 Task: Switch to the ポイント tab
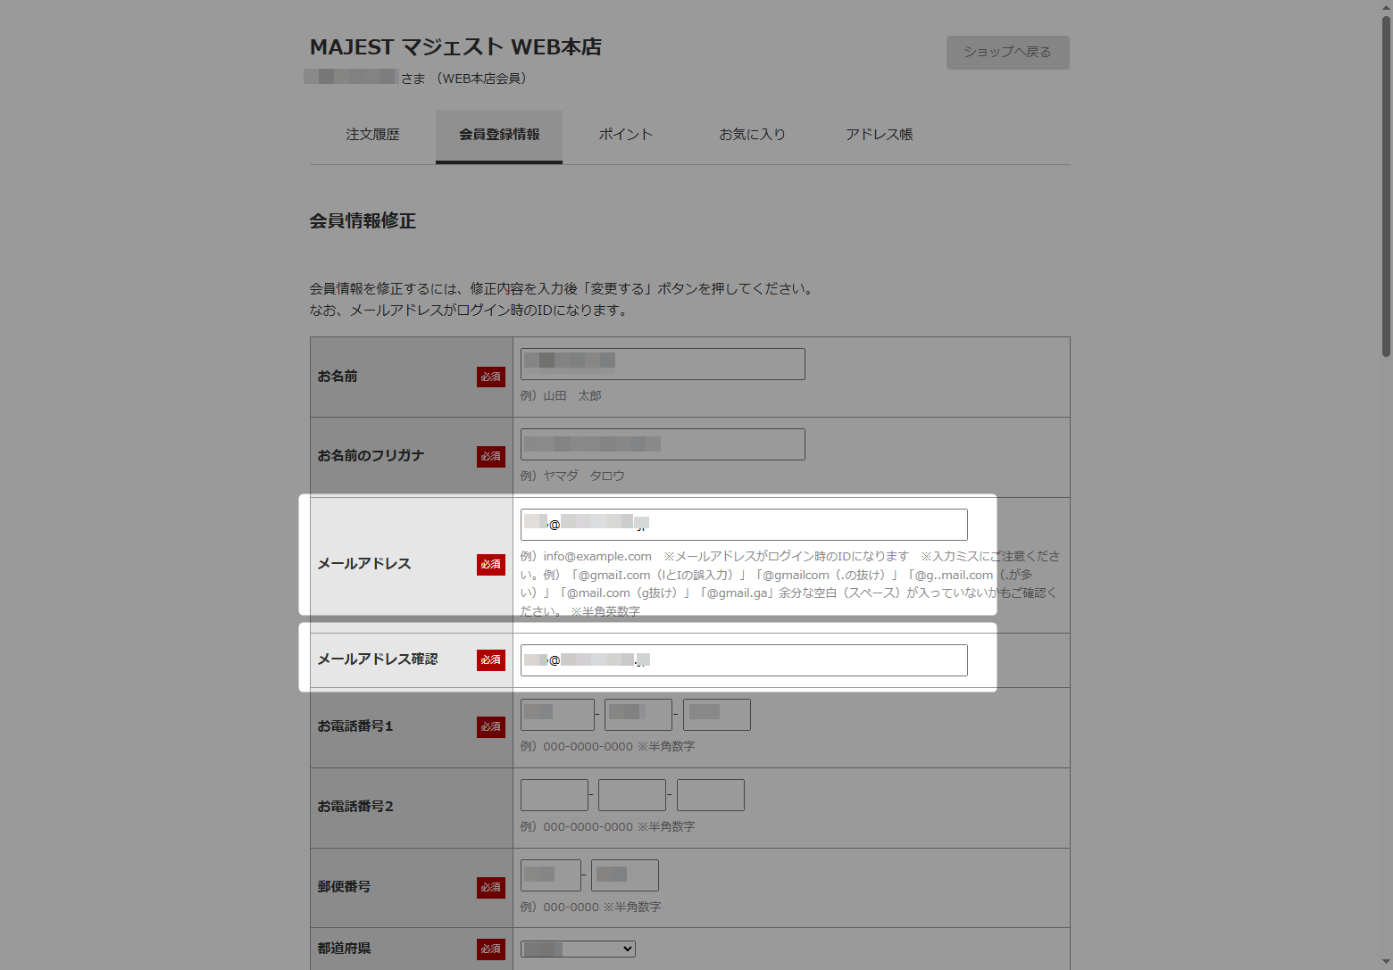625,135
